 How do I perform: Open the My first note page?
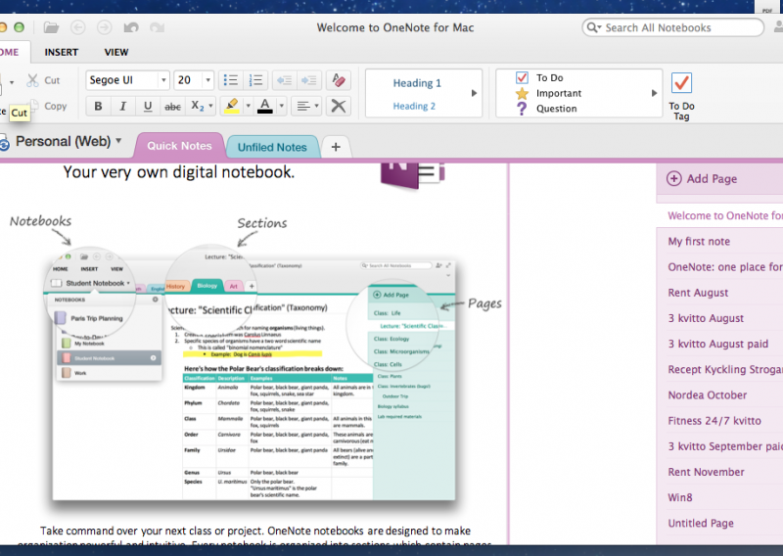[x=720, y=241]
